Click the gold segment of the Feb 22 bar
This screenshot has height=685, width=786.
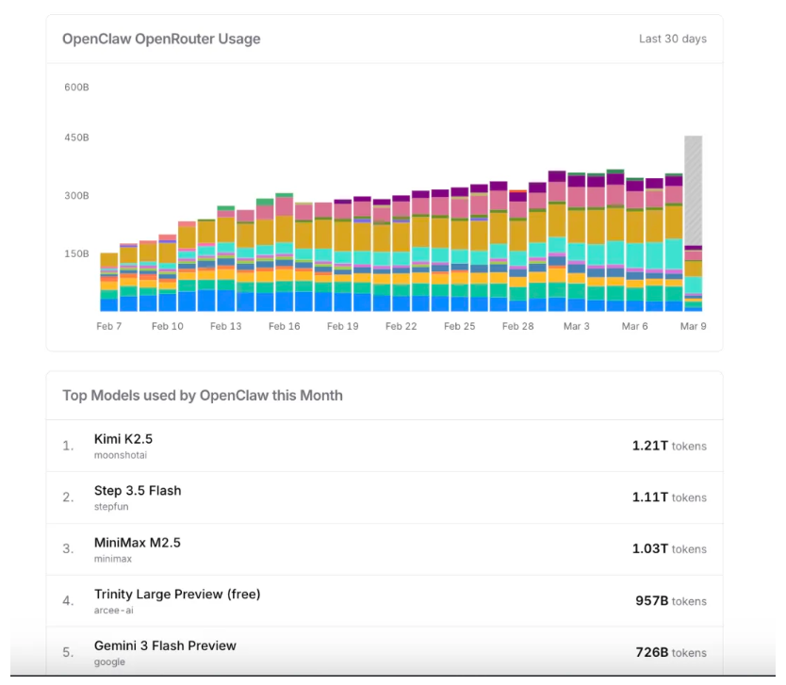[x=401, y=234]
